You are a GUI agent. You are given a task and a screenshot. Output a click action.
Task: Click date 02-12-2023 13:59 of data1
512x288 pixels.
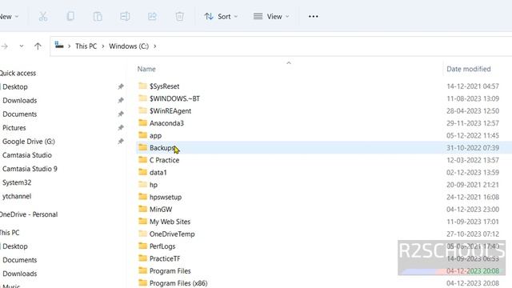click(x=473, y=173)
